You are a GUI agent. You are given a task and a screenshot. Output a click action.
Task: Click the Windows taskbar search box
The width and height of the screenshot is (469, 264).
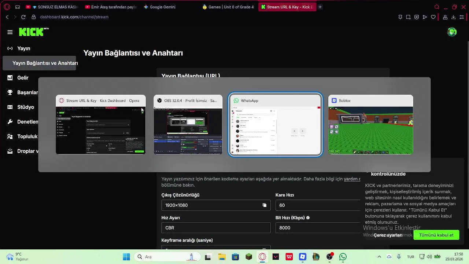point(167,257)
